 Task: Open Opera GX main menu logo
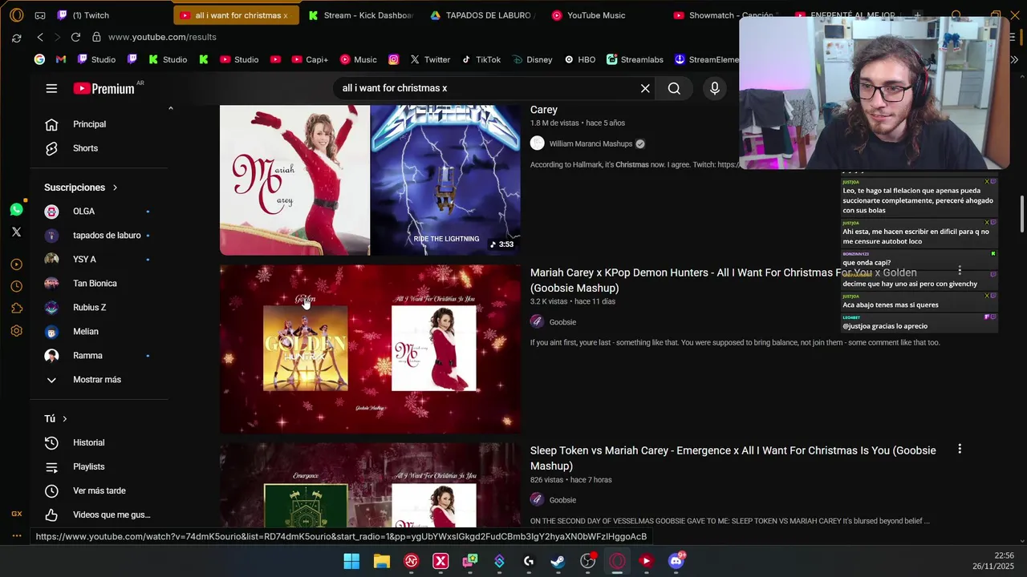16,15
